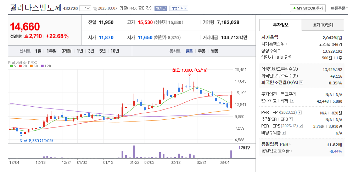The height and width of the screenshot is (172, 353).
Task: Select the 일봉 candle chart
Action: (x=189, y=51)
